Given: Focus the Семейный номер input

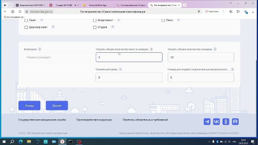Looking at the screenshot, I should coord(129,77).
